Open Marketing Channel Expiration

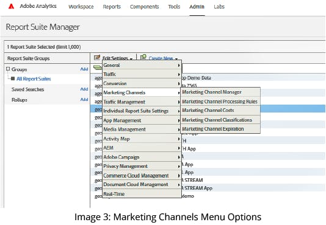pos(220,129)
